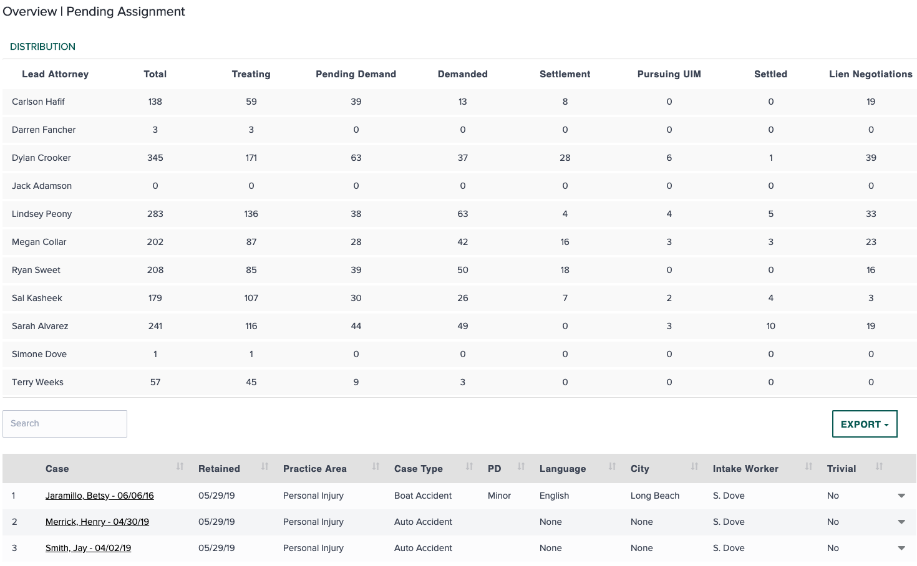Select the Sarah Alvarez attorney row name
Screen dimensions: 917x566
coord(40,326)
